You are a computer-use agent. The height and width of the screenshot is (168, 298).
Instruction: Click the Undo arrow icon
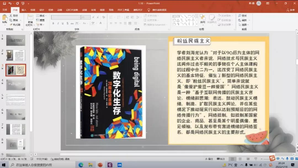10,3
